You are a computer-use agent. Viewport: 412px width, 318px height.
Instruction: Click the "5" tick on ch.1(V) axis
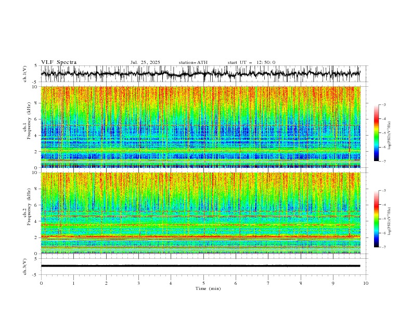(36, 66)
